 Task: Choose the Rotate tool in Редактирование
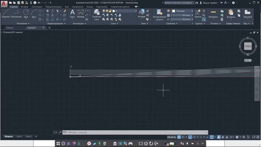(x=53, y=11)
